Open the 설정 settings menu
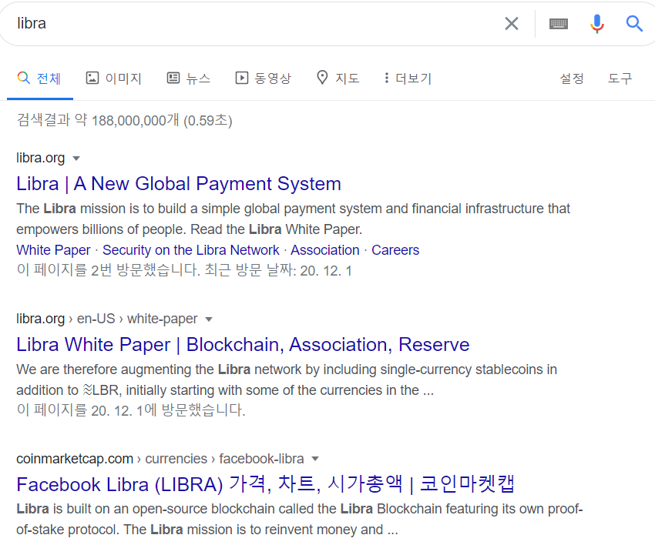The image size is (655, 555). click(572, 78)
